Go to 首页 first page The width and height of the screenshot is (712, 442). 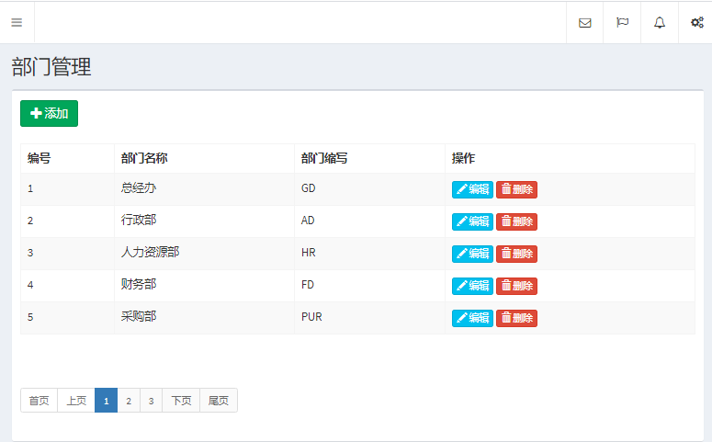[x=40, y=401]
